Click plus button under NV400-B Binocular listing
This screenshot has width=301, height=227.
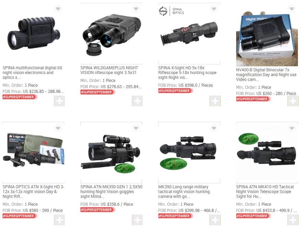(x=293, y=101)
